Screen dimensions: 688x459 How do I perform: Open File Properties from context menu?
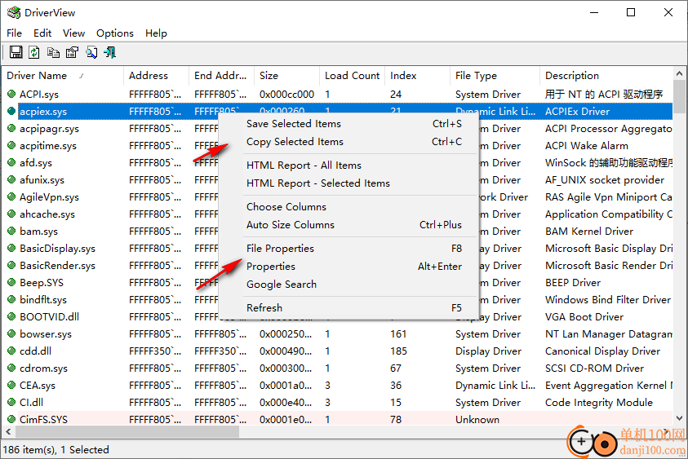[348, 248]
